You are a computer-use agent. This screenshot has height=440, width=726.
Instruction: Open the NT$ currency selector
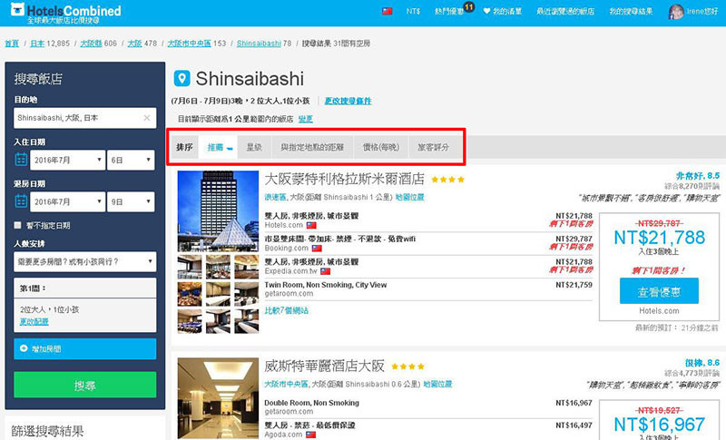(x=413, y=11)
